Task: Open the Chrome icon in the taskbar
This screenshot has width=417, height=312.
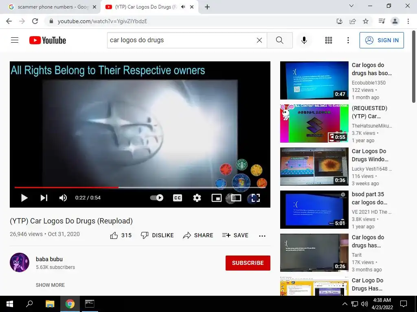Action: pyautogui.click(x=70, y=304)
